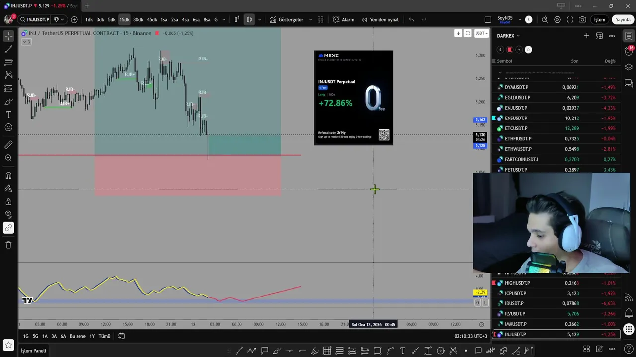
Task: Click the İşlem trade button
Action: pos(600,20)
